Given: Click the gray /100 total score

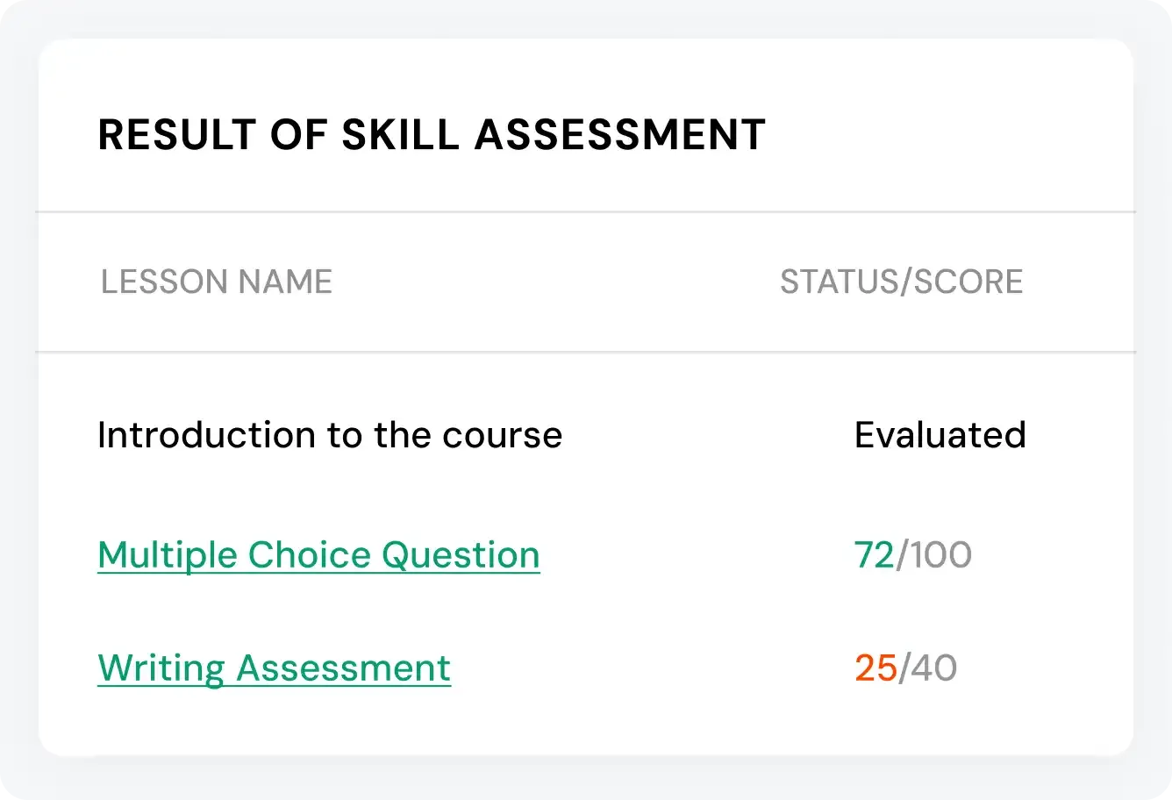Looking at the screenshot, I should click(x=934, y=555).
